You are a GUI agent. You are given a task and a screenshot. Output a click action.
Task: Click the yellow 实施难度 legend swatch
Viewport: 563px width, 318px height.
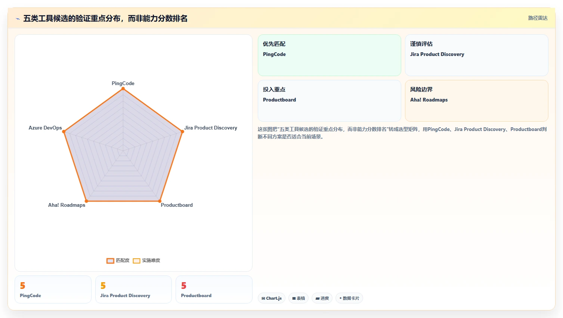click(x=136, y=261)
